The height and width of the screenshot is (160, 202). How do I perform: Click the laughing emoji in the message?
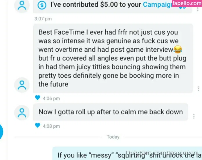coord(178,49)
